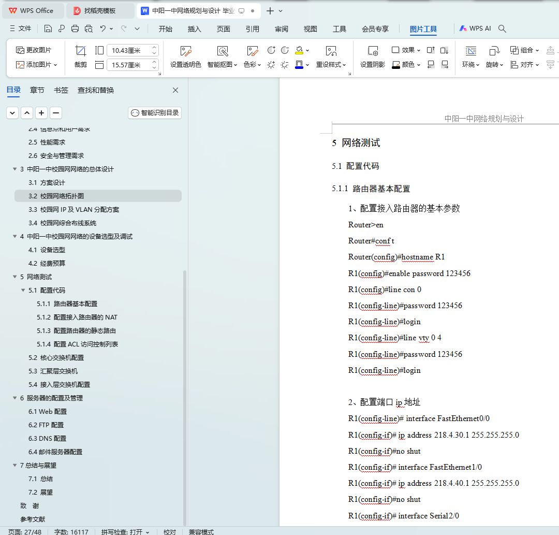Image resolution: width=559 pixels, height=535 pixels.
Task: Open the 引用 (References) ribbon tab
Action: tap(253, 29)
